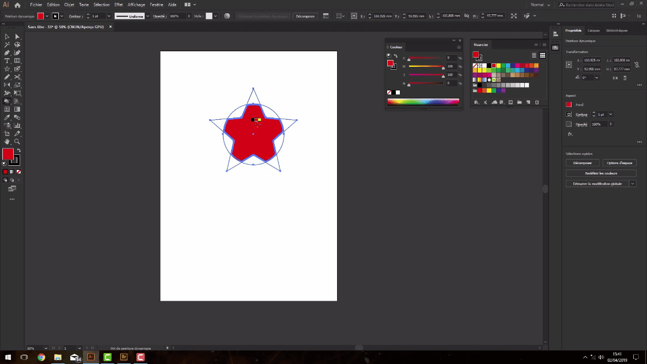This screenshot has width=647, height=364.
Task: Open the stroke weight dropdown in Properties
Action: point(611,114)
